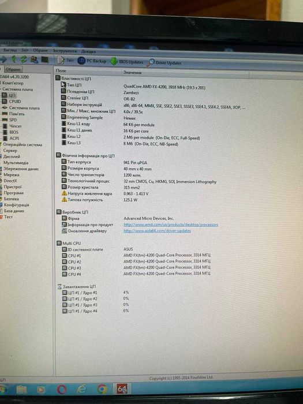Open Google Chrome from the taskbar
The image size is (303, 404).
coord(102,389)
